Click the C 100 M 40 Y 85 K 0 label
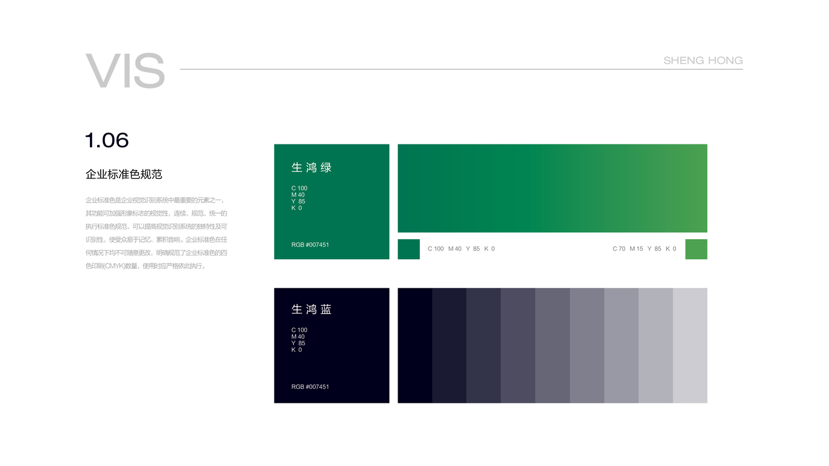The height and width of the screenshot is (466, 829). [461, 249]
